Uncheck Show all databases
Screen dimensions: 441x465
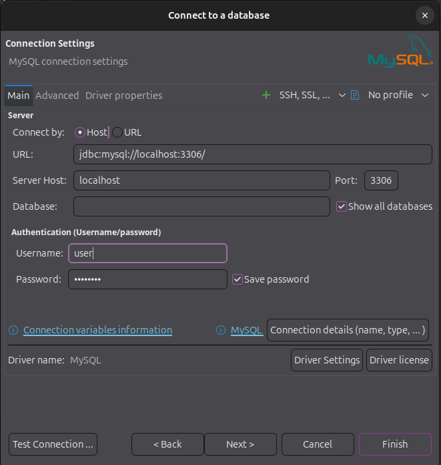click(x=341, y=206)
